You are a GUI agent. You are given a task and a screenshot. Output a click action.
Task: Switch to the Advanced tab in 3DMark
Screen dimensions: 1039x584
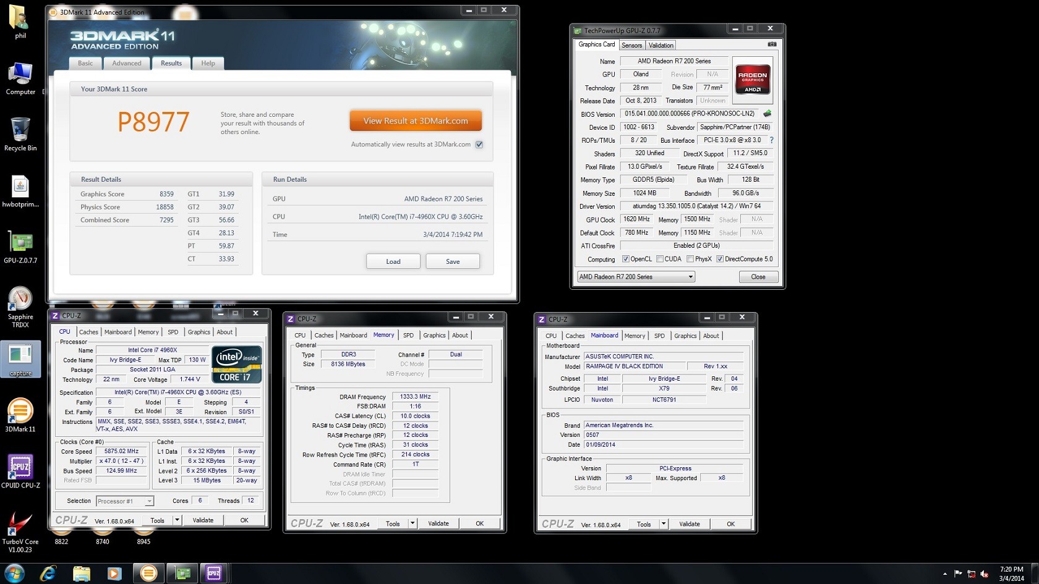click(x=127, y=63)
